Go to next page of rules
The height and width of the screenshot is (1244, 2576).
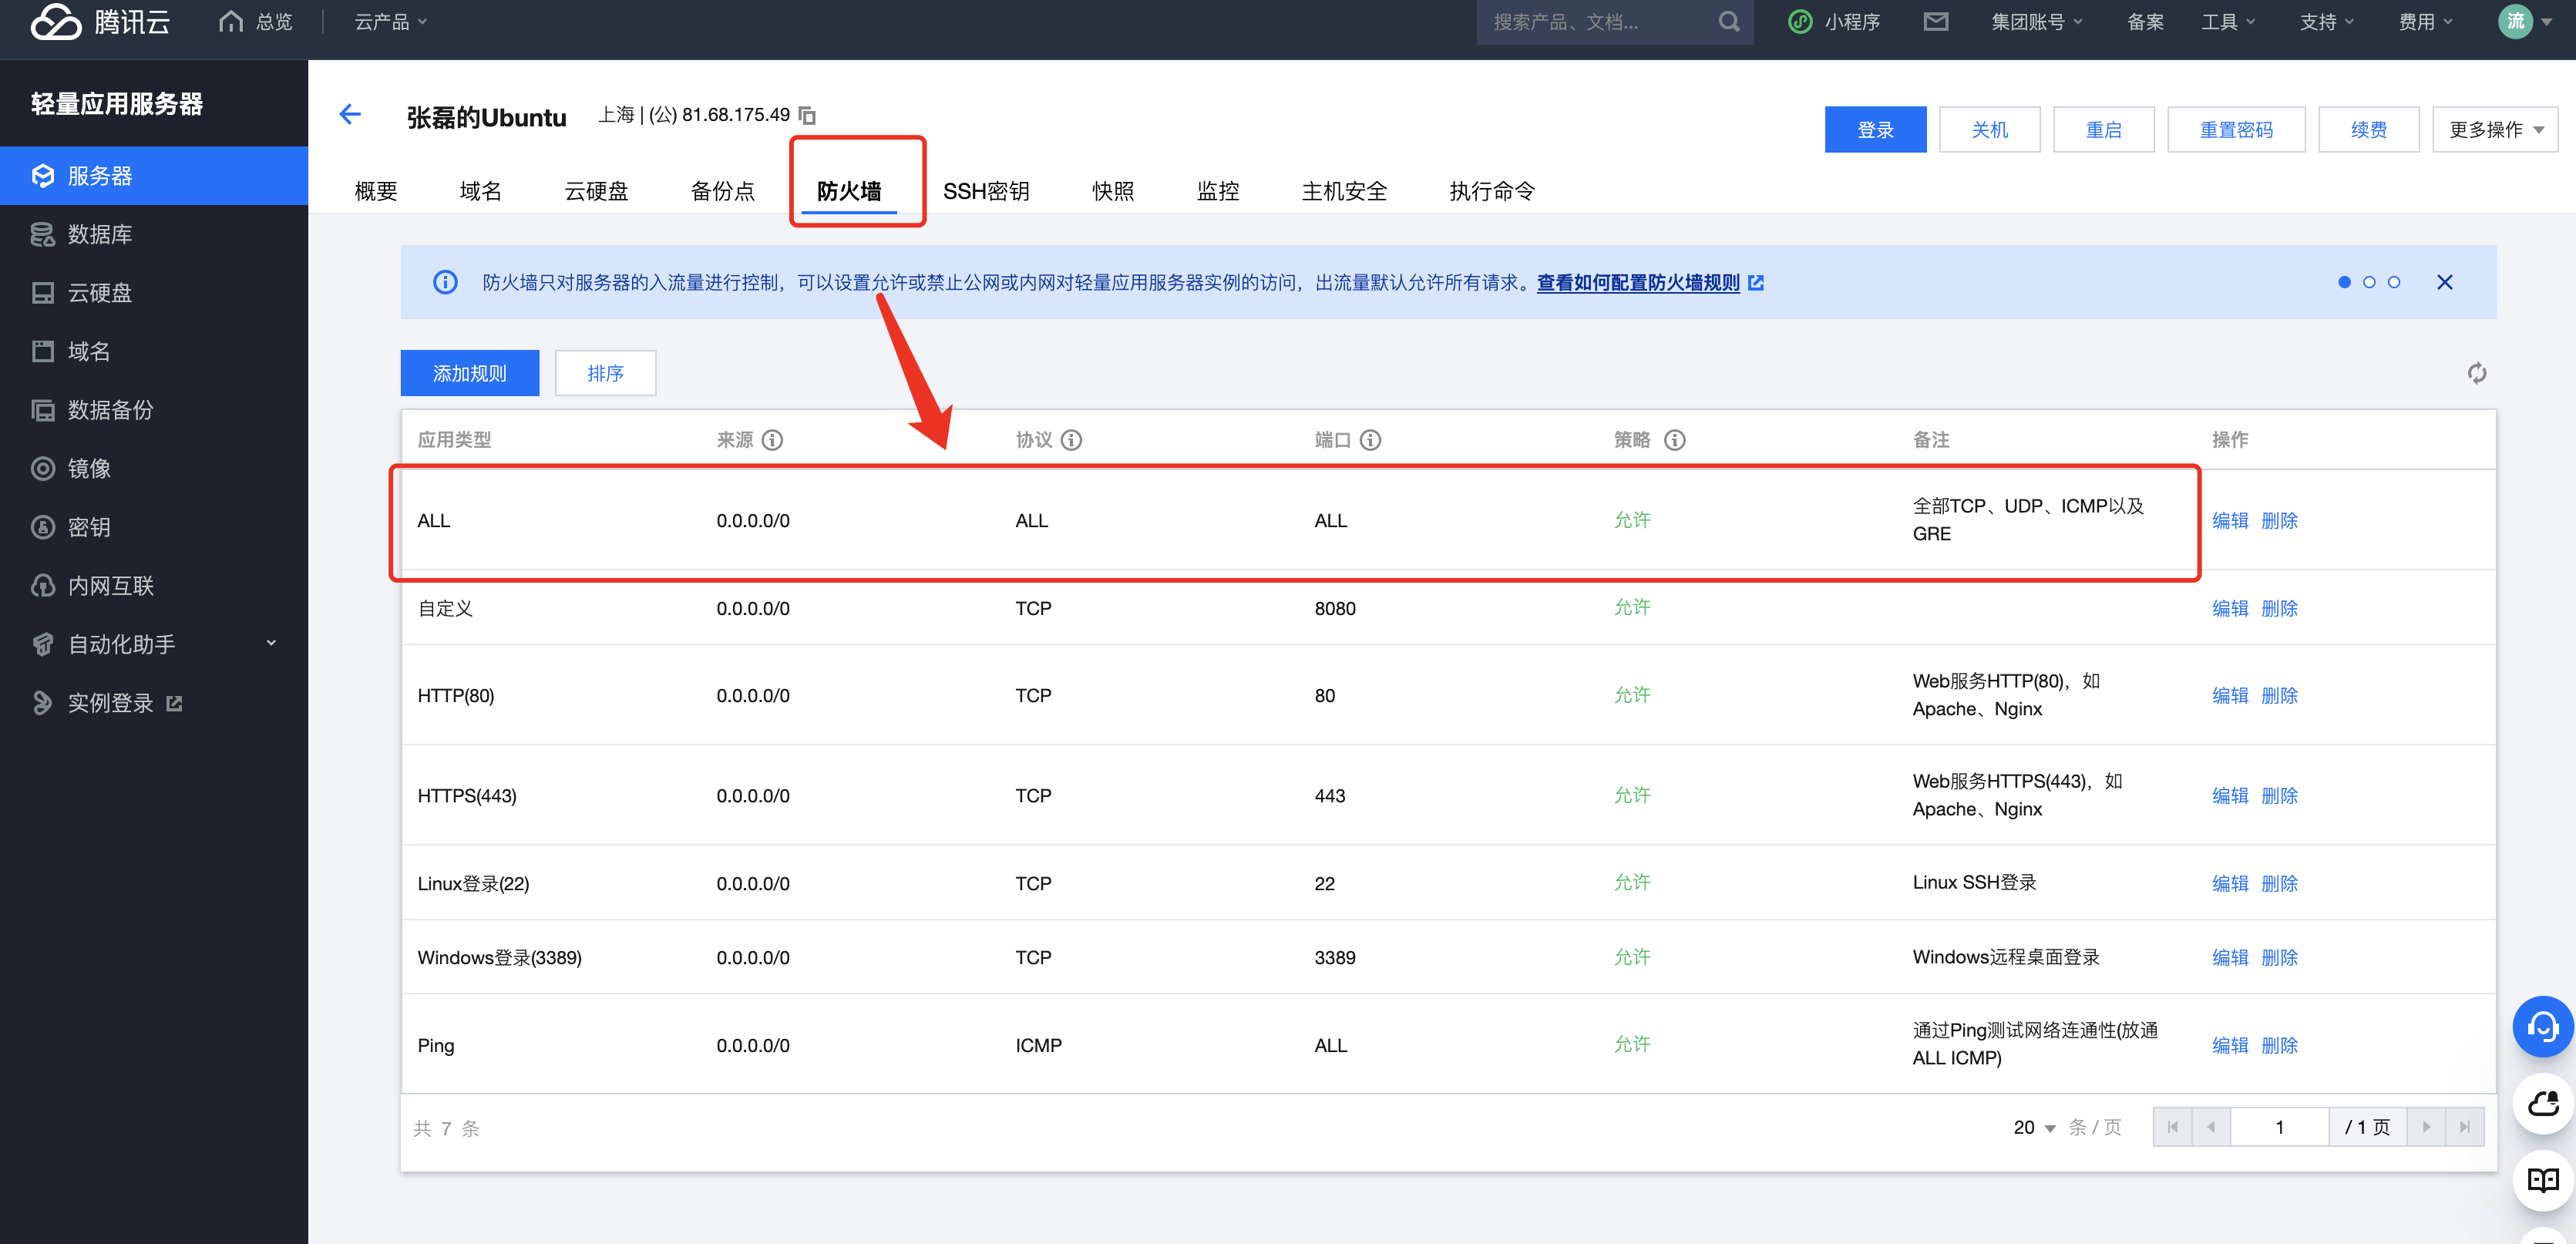point(2426,1127)
